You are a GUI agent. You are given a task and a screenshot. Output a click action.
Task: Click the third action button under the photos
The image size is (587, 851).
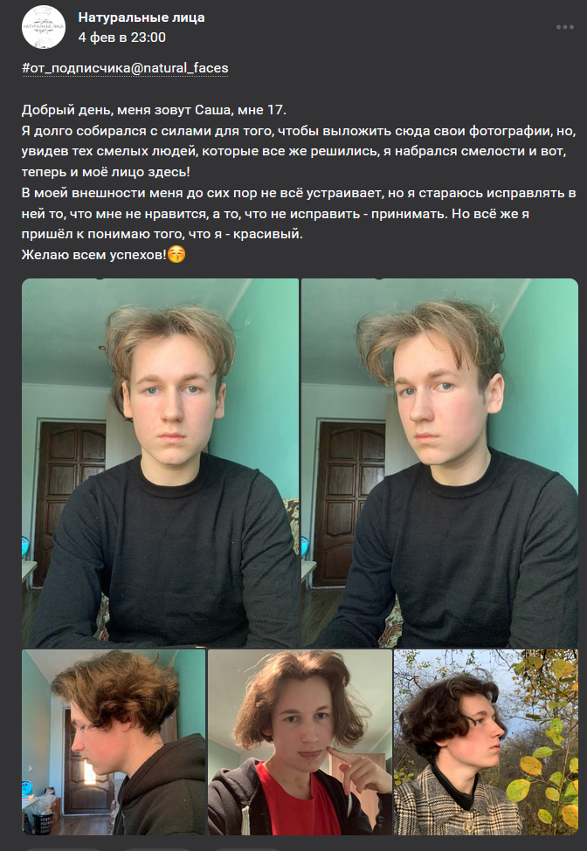(x=245, y=849)
